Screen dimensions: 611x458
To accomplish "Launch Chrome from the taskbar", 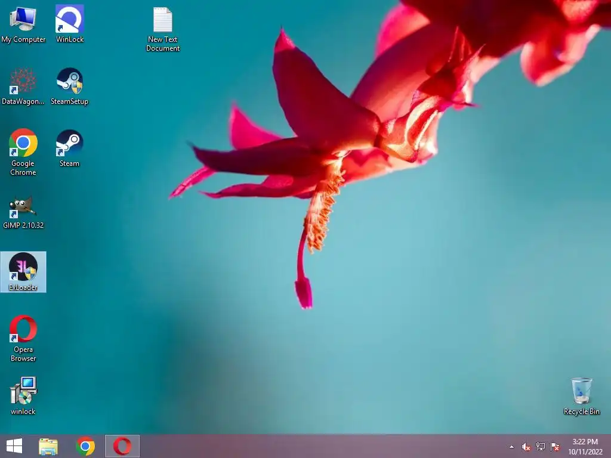I will pyautogui.click(x=85, y=446).
